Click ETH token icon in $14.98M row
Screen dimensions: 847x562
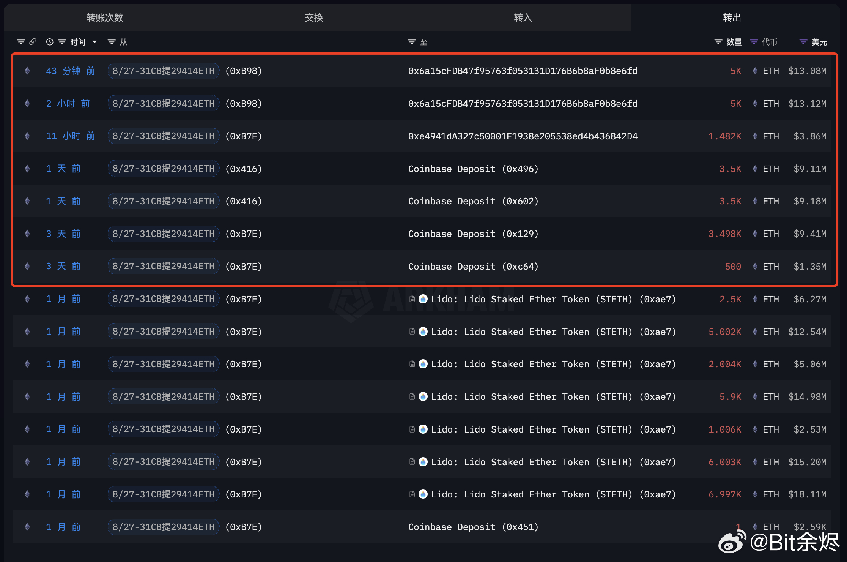point(755,397)
